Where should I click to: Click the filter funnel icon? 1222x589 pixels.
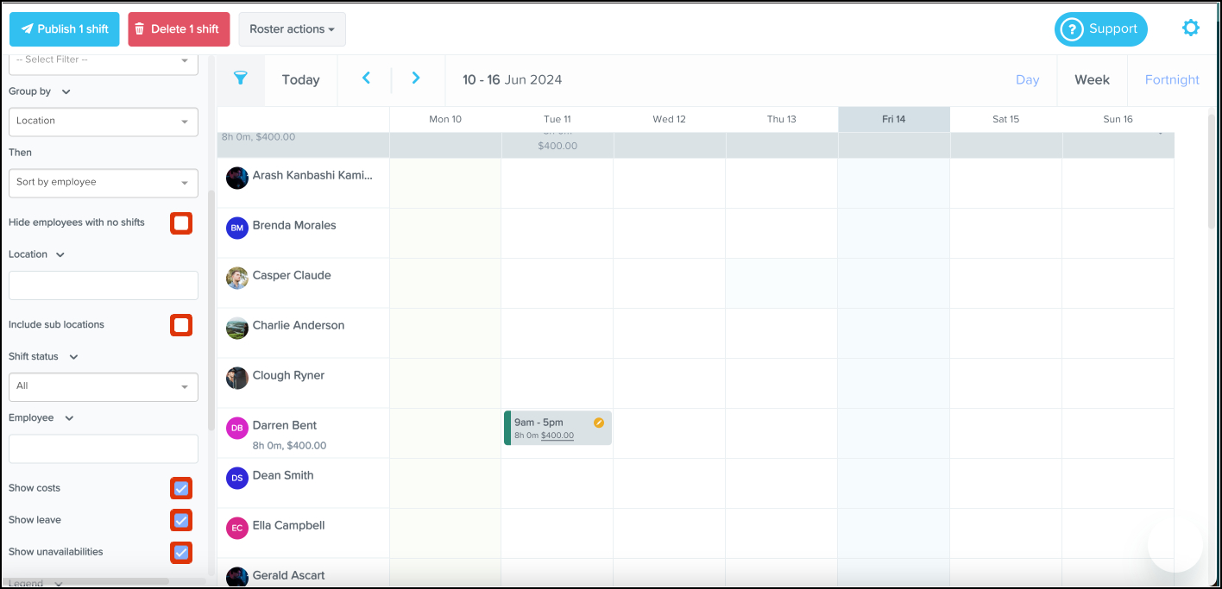[241, 78]
